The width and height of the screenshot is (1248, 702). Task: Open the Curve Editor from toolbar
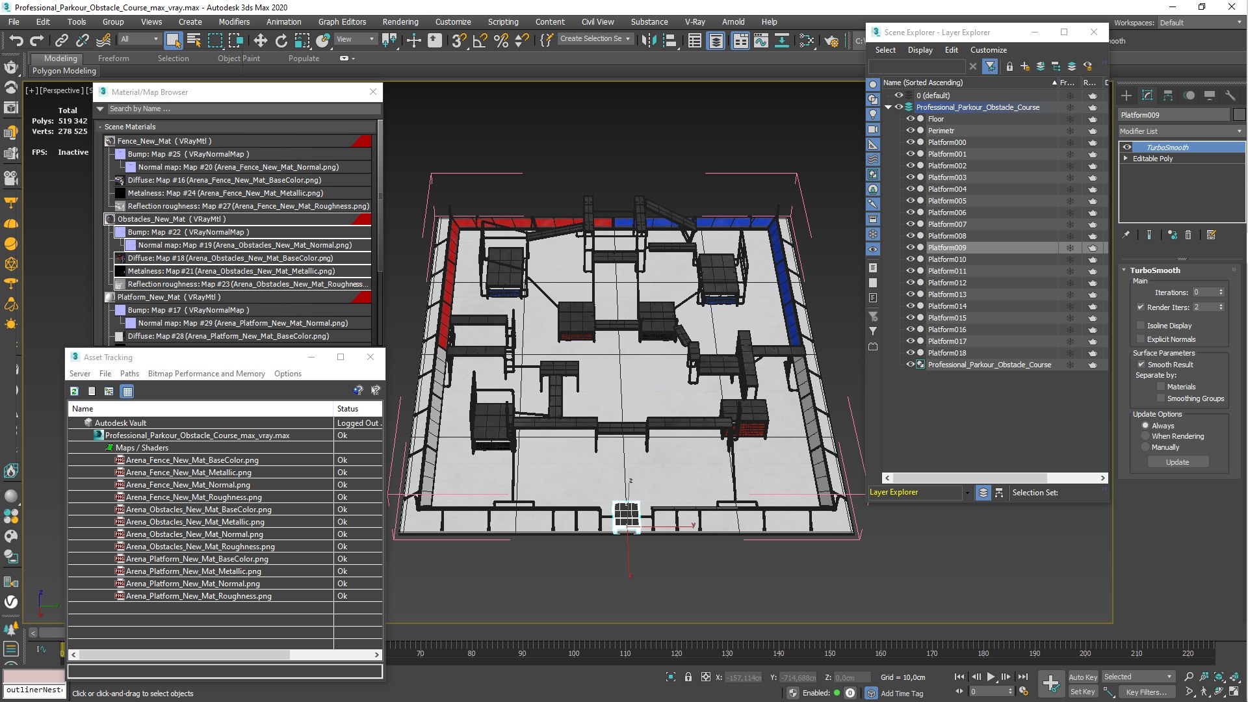761,41
